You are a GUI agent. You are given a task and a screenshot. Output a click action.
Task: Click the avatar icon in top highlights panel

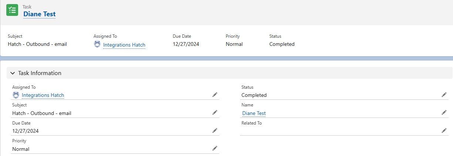click(97, 44)
